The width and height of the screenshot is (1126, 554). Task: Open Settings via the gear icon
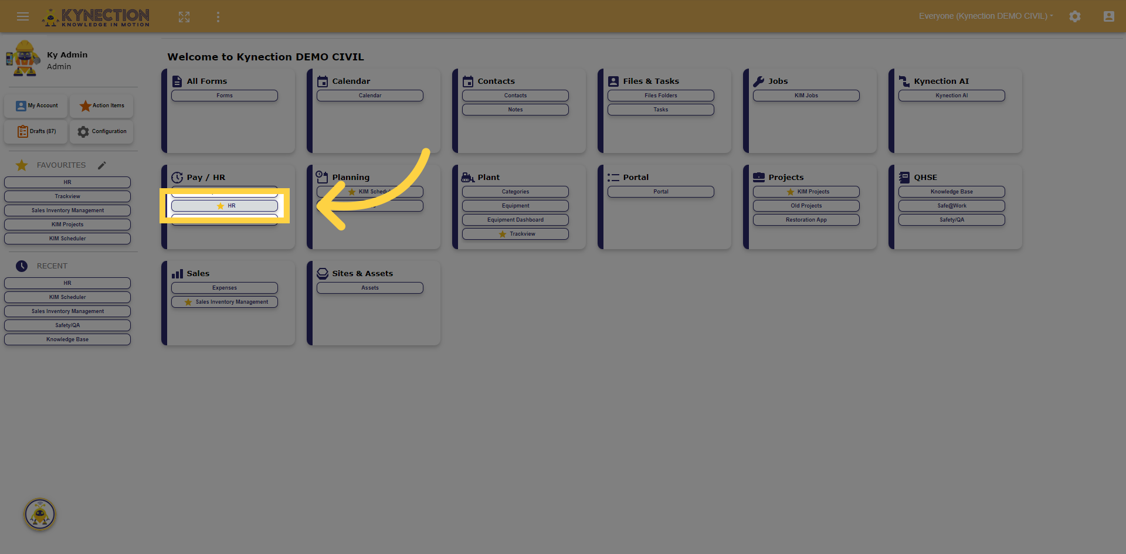pyautogui.click(x=1075, y=16)
